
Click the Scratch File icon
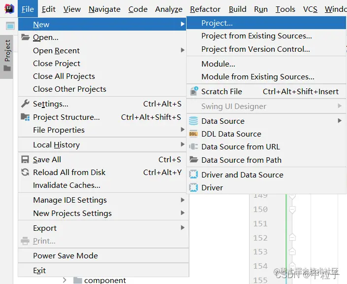point(193,91)
